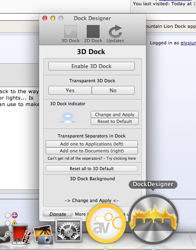
Task: Select the blue 3D Dock Indicator preview
Action: click(68, 118)
